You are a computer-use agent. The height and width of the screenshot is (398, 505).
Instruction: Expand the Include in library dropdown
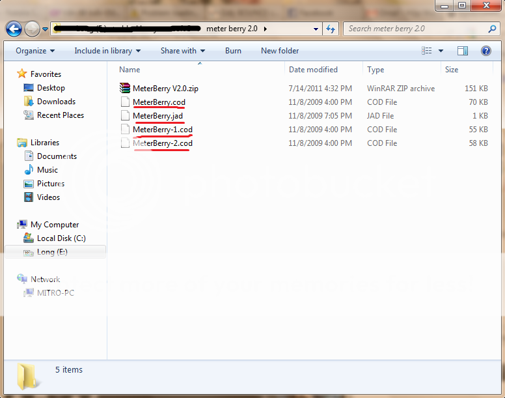point(107,51)
